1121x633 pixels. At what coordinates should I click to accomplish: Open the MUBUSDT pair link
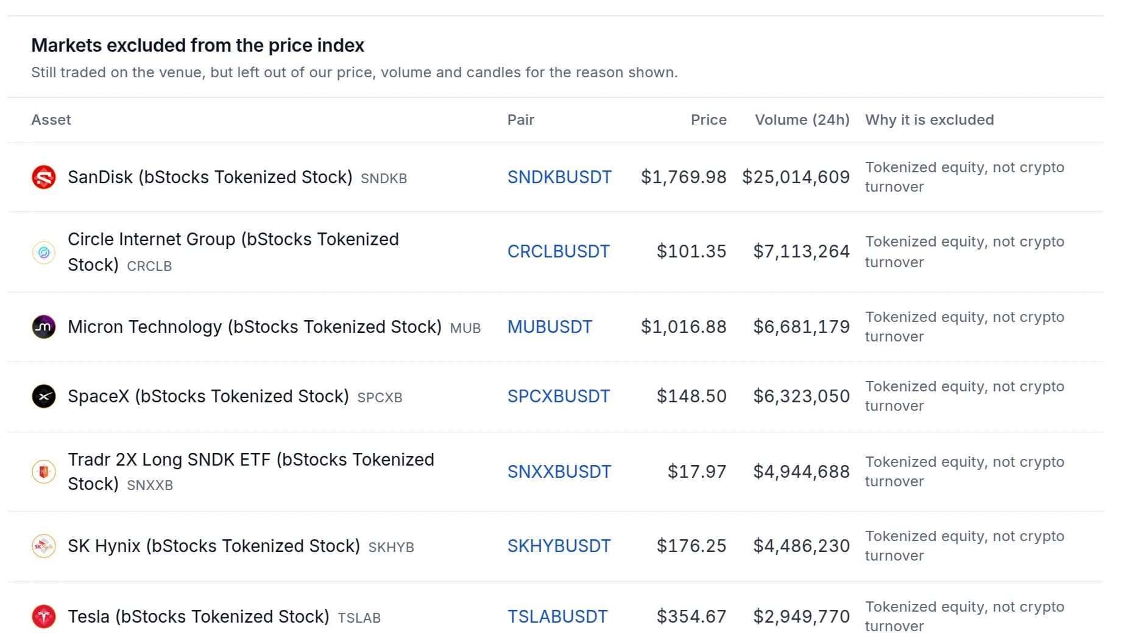tap(550, 327)
